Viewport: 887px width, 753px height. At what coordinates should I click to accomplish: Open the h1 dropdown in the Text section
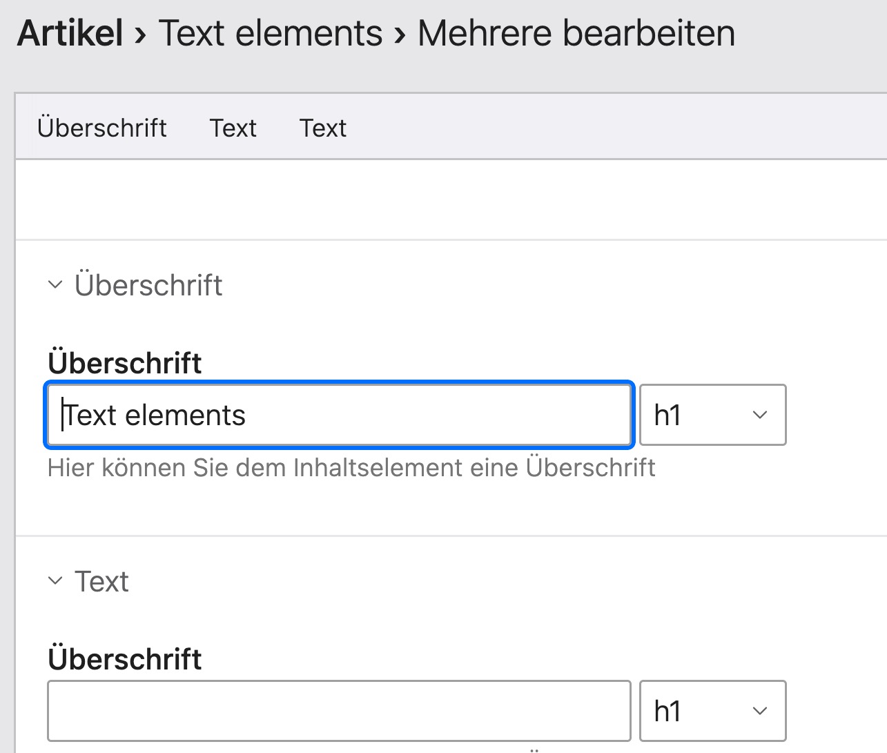712,711
